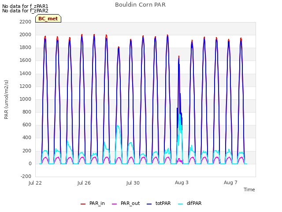
Task: Click the 600 y-axis tick label
Action: pyautogui.click(x=27, y=125)
